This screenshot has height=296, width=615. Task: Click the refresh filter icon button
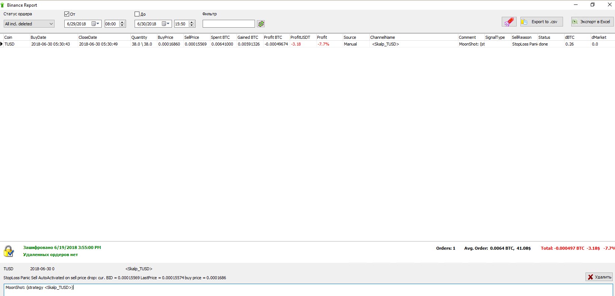coord(261,24)
